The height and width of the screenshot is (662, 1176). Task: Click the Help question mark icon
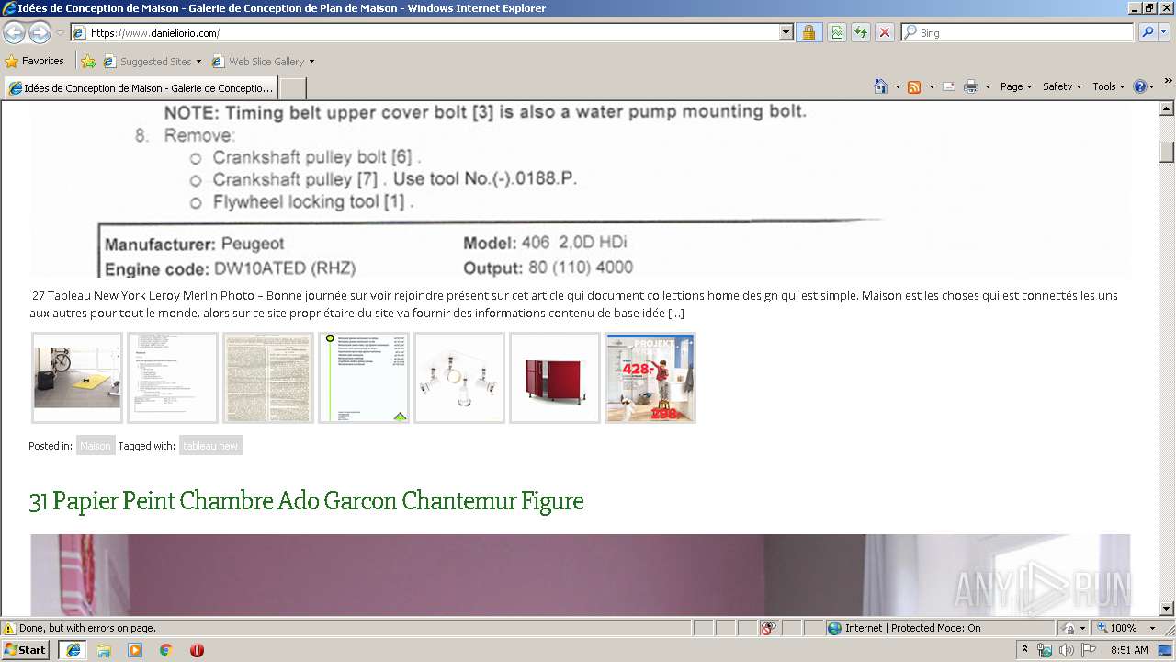coord(1140,86)
